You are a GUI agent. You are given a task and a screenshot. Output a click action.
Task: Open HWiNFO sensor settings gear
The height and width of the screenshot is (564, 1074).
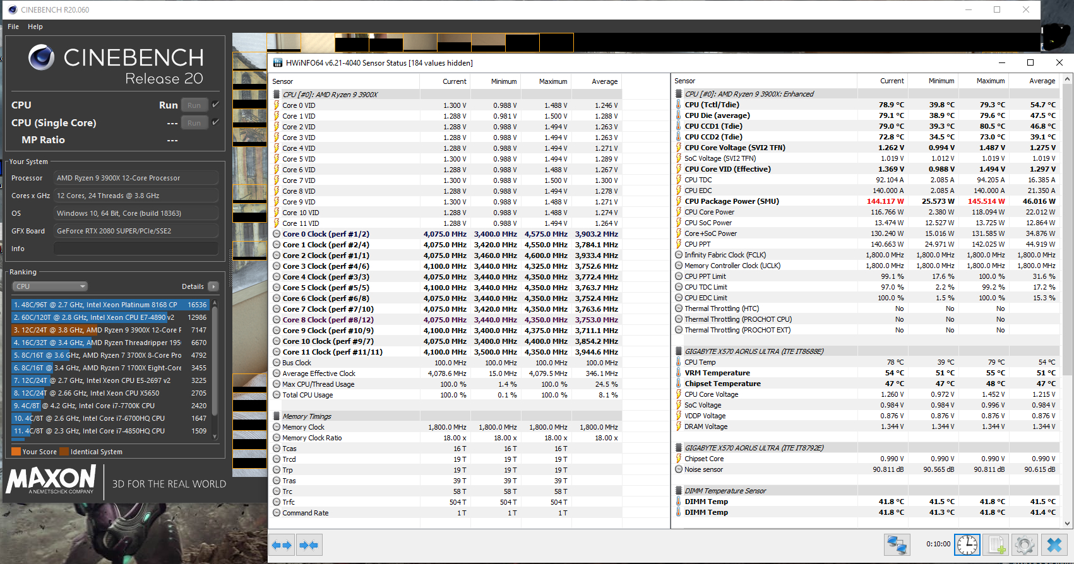(1025, 544)
